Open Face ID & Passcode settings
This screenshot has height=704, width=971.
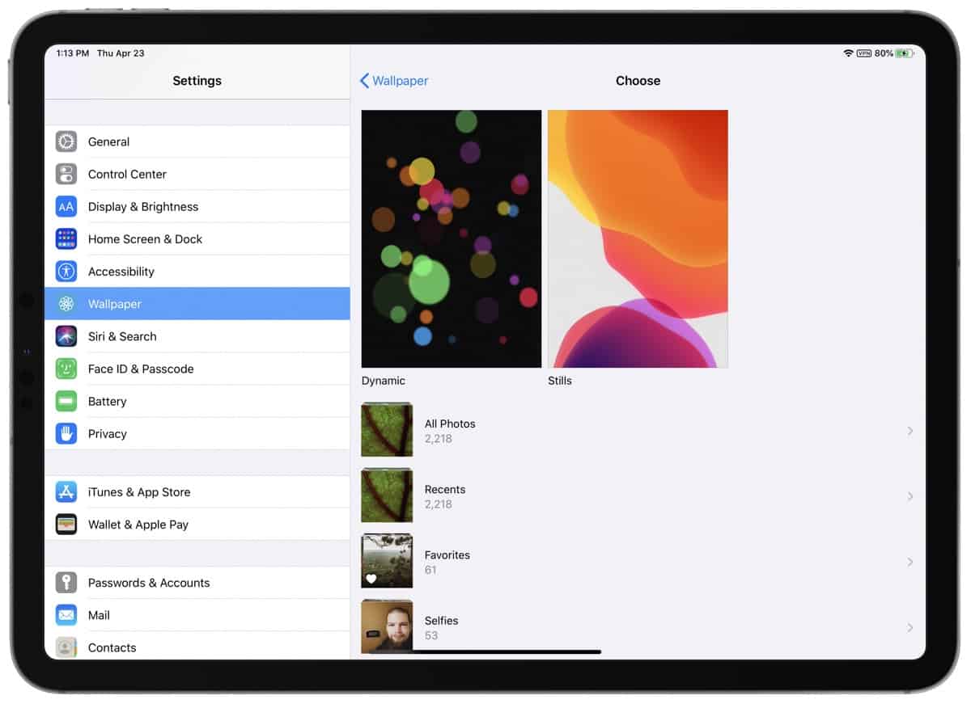point(66,369)
